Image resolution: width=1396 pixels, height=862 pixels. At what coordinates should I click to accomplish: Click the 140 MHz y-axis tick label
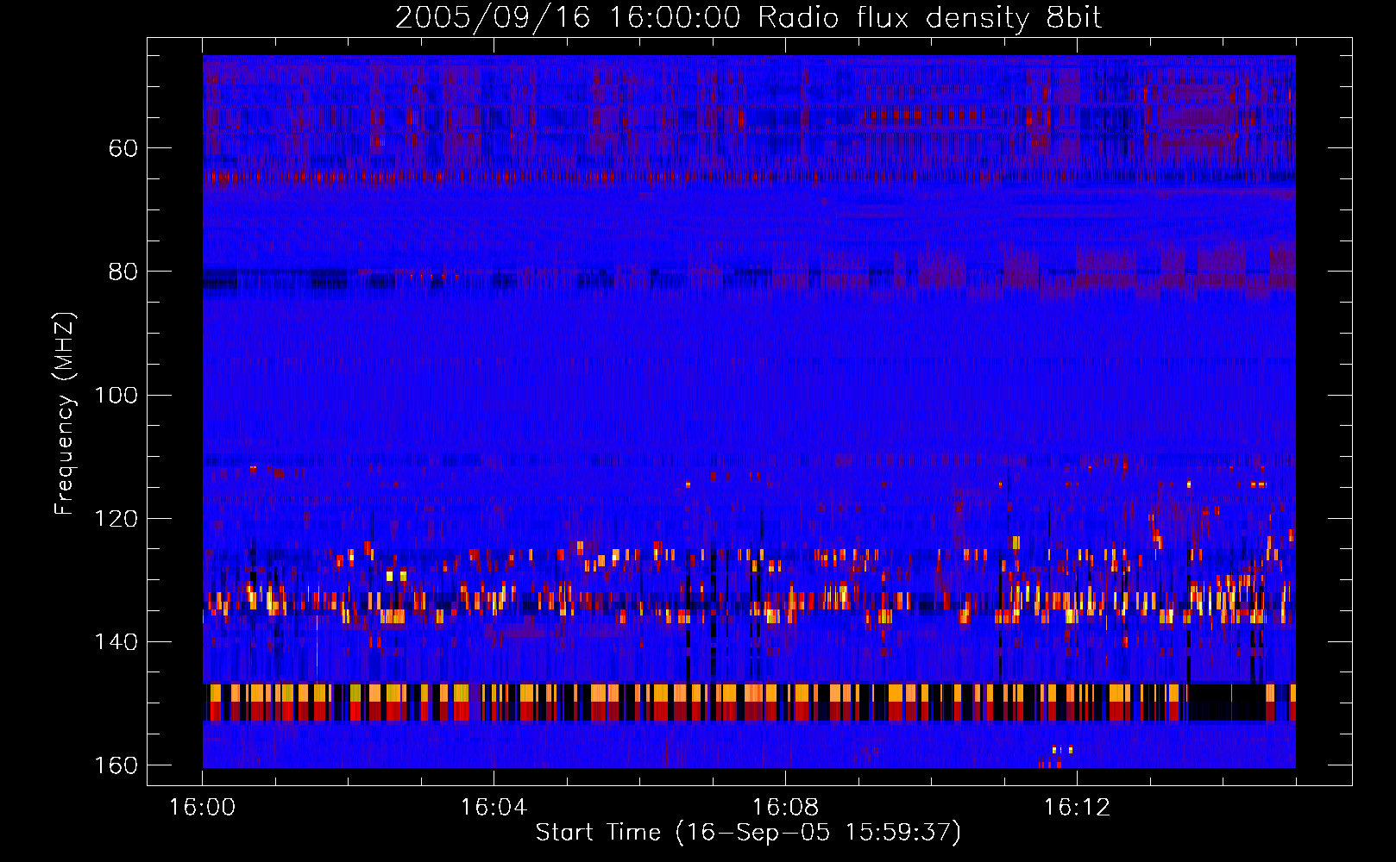click(116, 641)
